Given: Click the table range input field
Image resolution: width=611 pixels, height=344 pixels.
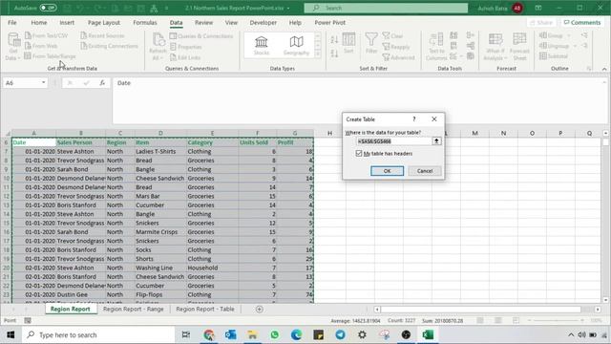Looking at the screenshot, I should tap(393, 141).
